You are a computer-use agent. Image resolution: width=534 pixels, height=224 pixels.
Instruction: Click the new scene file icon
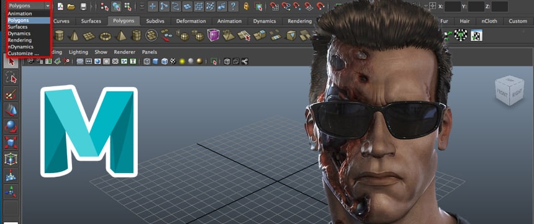(x=60, y=6)
